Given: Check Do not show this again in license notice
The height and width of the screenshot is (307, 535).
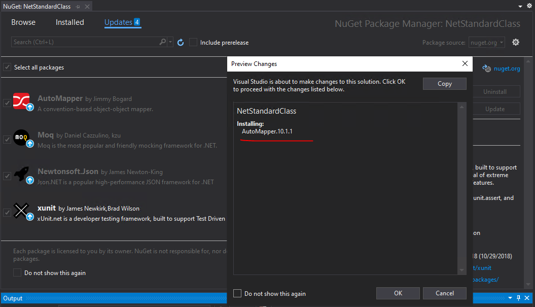Looking at the screenshot, I should (17, 272).
